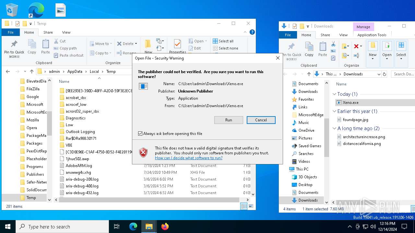Click Paste shortcut in Temp window

[68, 55]
